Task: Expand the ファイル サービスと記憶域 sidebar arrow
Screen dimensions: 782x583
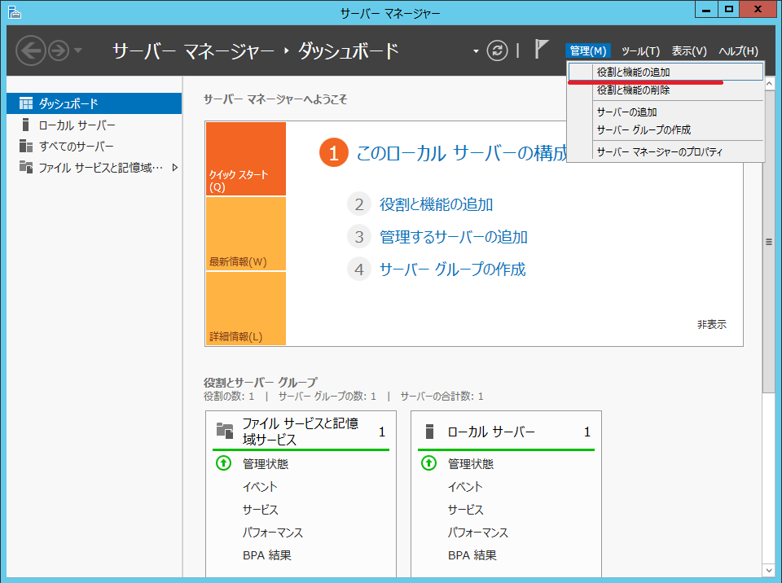Action: (x=174, y=168)
